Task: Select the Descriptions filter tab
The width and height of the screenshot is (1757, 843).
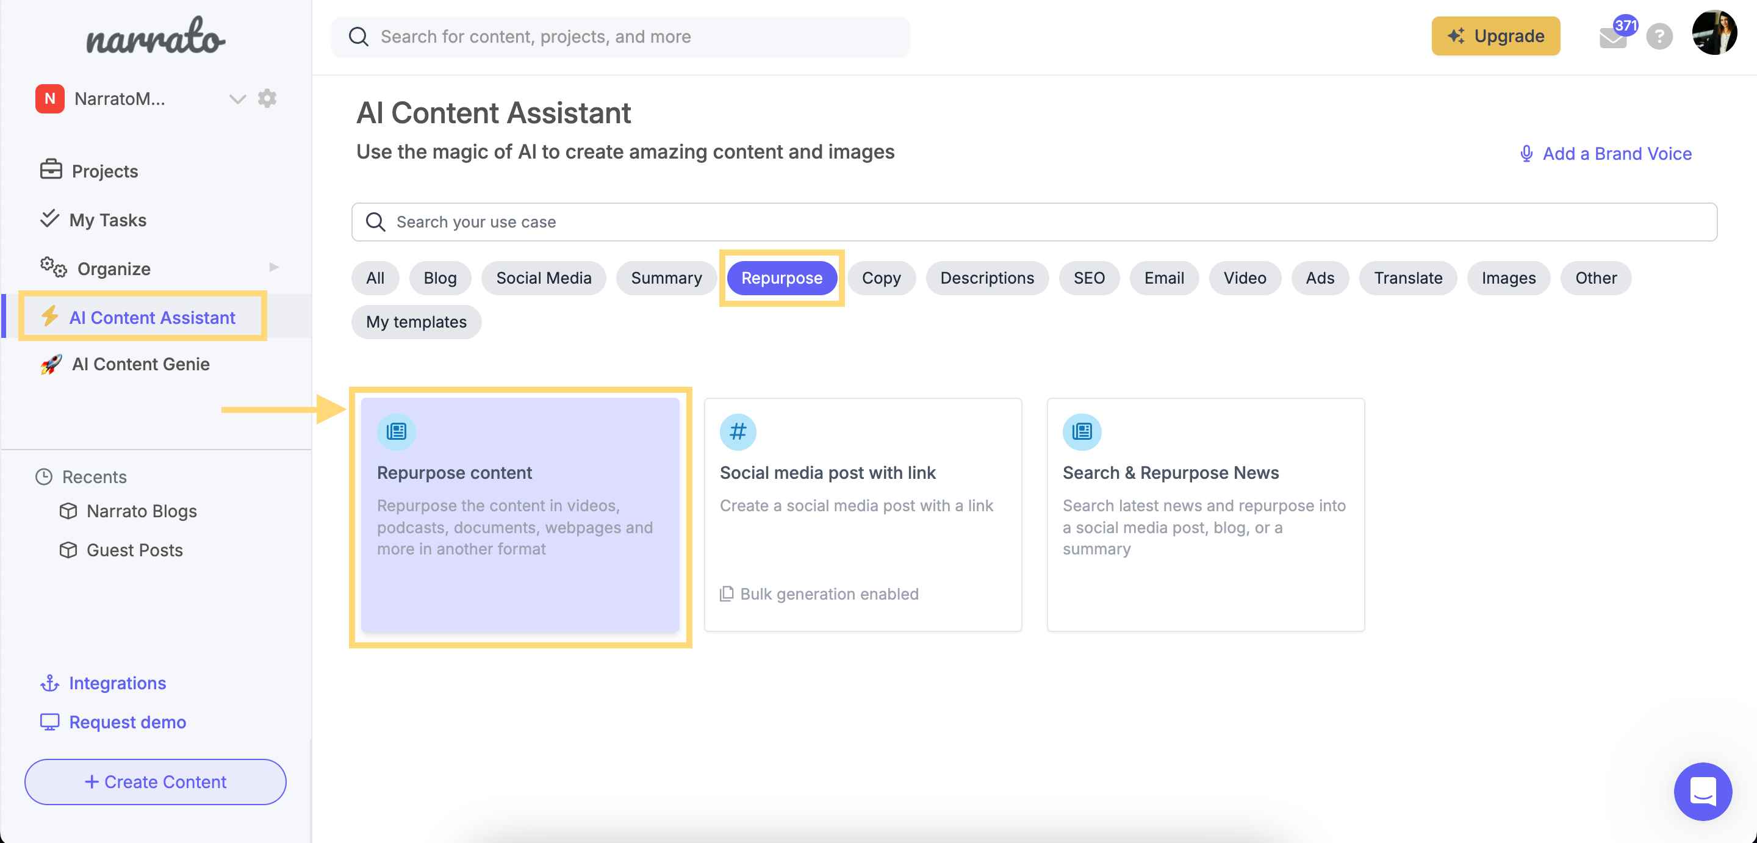Action: coord(986,278)
